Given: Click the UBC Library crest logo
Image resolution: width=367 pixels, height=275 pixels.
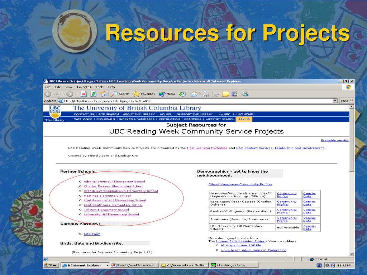Looking at the screenshot, I should click(x=55, y=112).
